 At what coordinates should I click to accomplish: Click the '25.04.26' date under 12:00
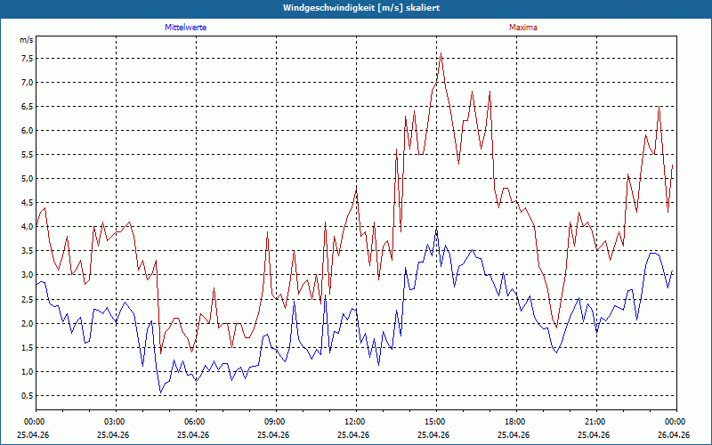point(353,434)
